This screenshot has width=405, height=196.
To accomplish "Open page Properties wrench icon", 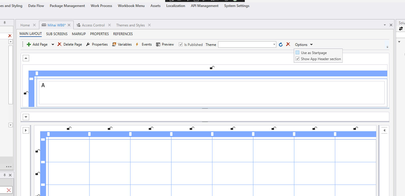I will coord(88,44).
